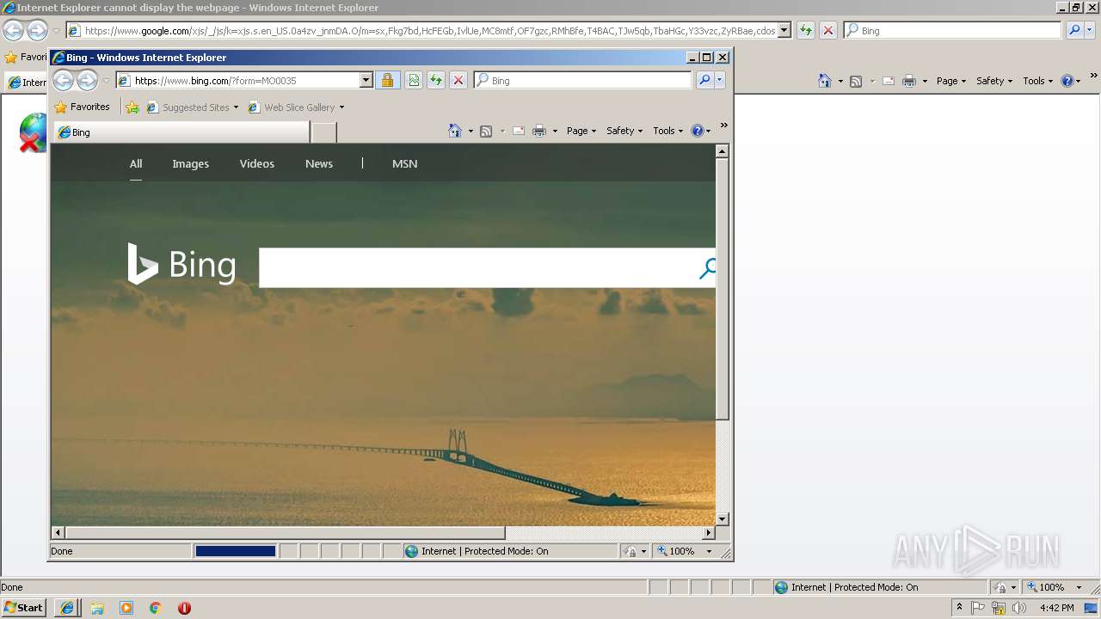Image resolution: width=1101 pixels, height=619 pixels.
Task: Add to Favorites Bar star in Bing window
Action: coord(132,107)
